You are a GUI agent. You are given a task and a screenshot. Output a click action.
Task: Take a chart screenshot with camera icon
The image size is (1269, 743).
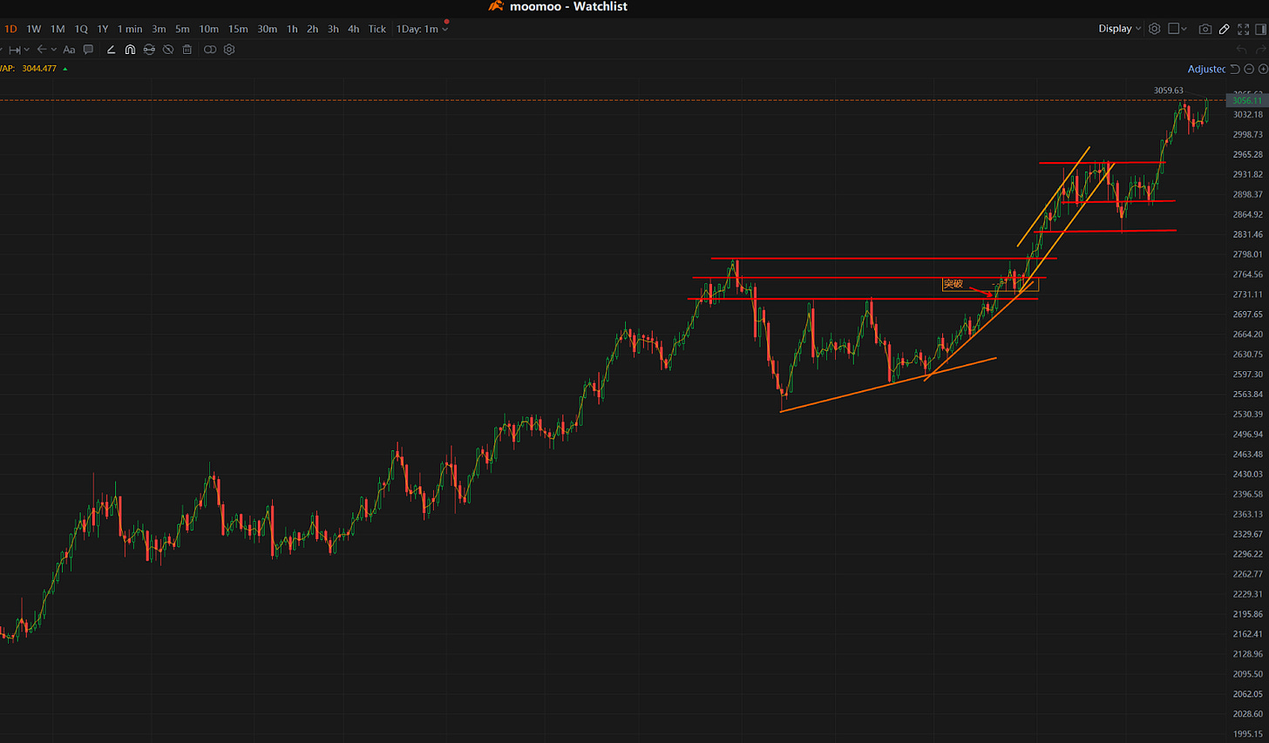1205,29
